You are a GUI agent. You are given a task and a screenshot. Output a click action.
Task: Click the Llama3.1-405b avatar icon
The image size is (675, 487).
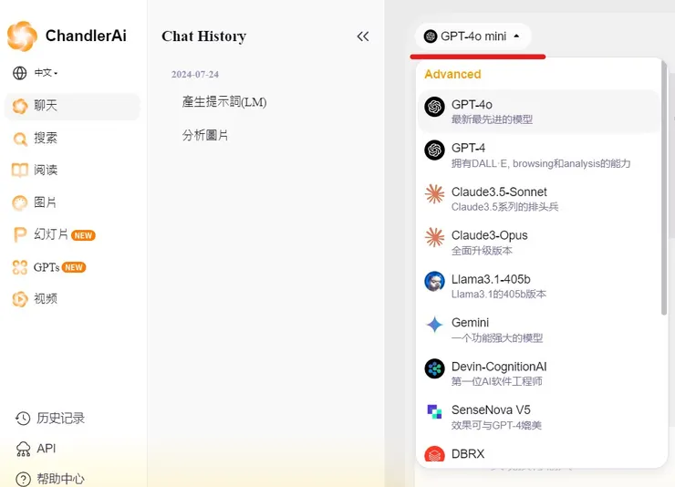435,282
